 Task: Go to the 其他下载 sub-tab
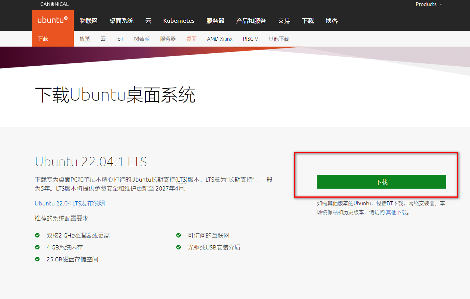[x=279, y=39]
